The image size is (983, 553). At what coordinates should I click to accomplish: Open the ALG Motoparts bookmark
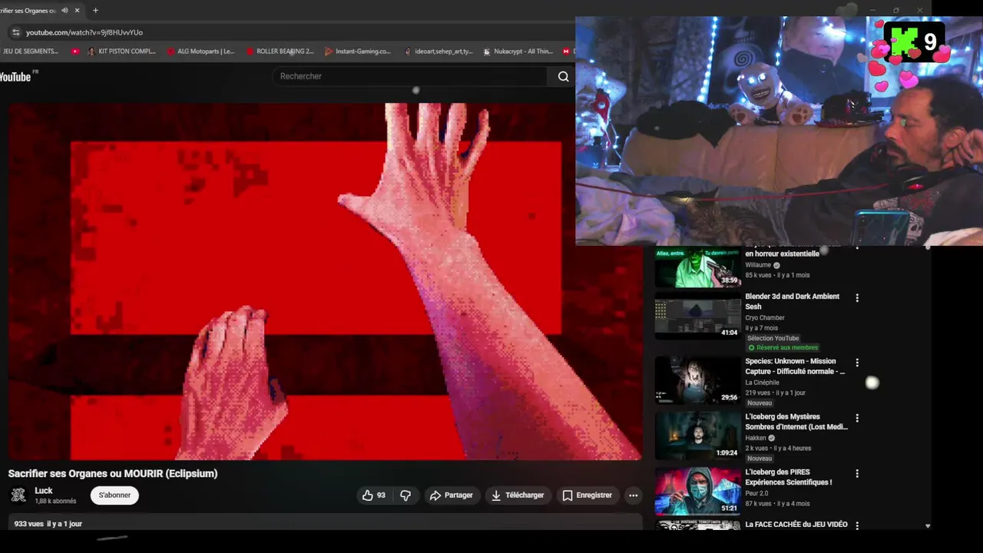(200, 51)
